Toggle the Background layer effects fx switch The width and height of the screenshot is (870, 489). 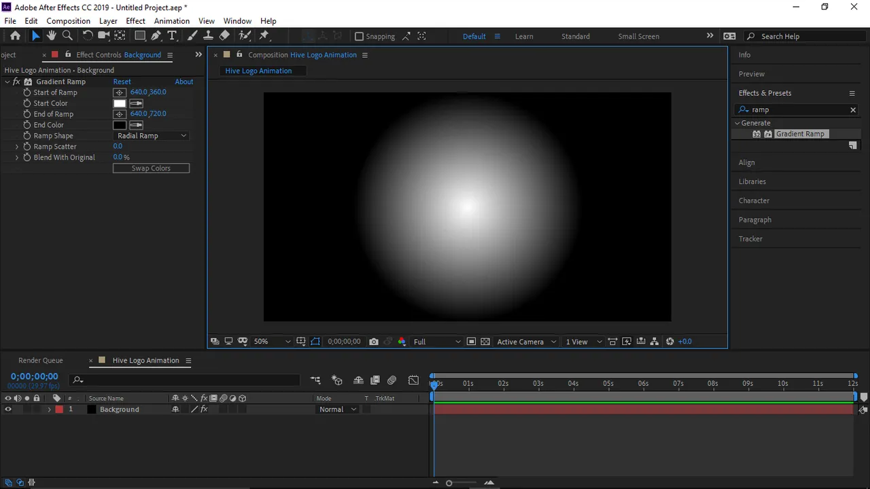click(203, 410)
